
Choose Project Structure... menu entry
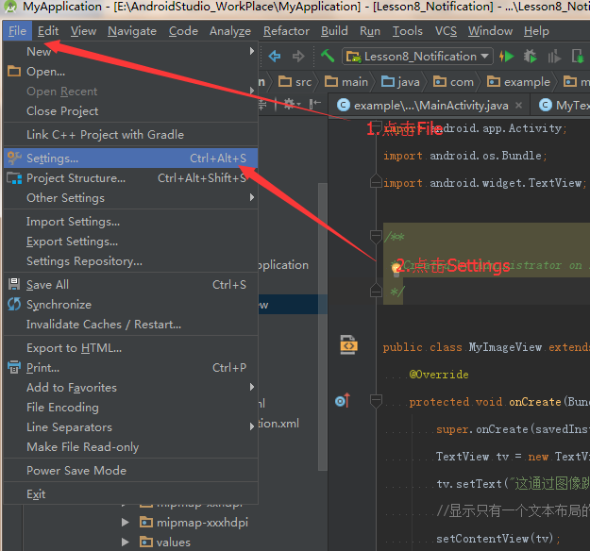[76, 178]
